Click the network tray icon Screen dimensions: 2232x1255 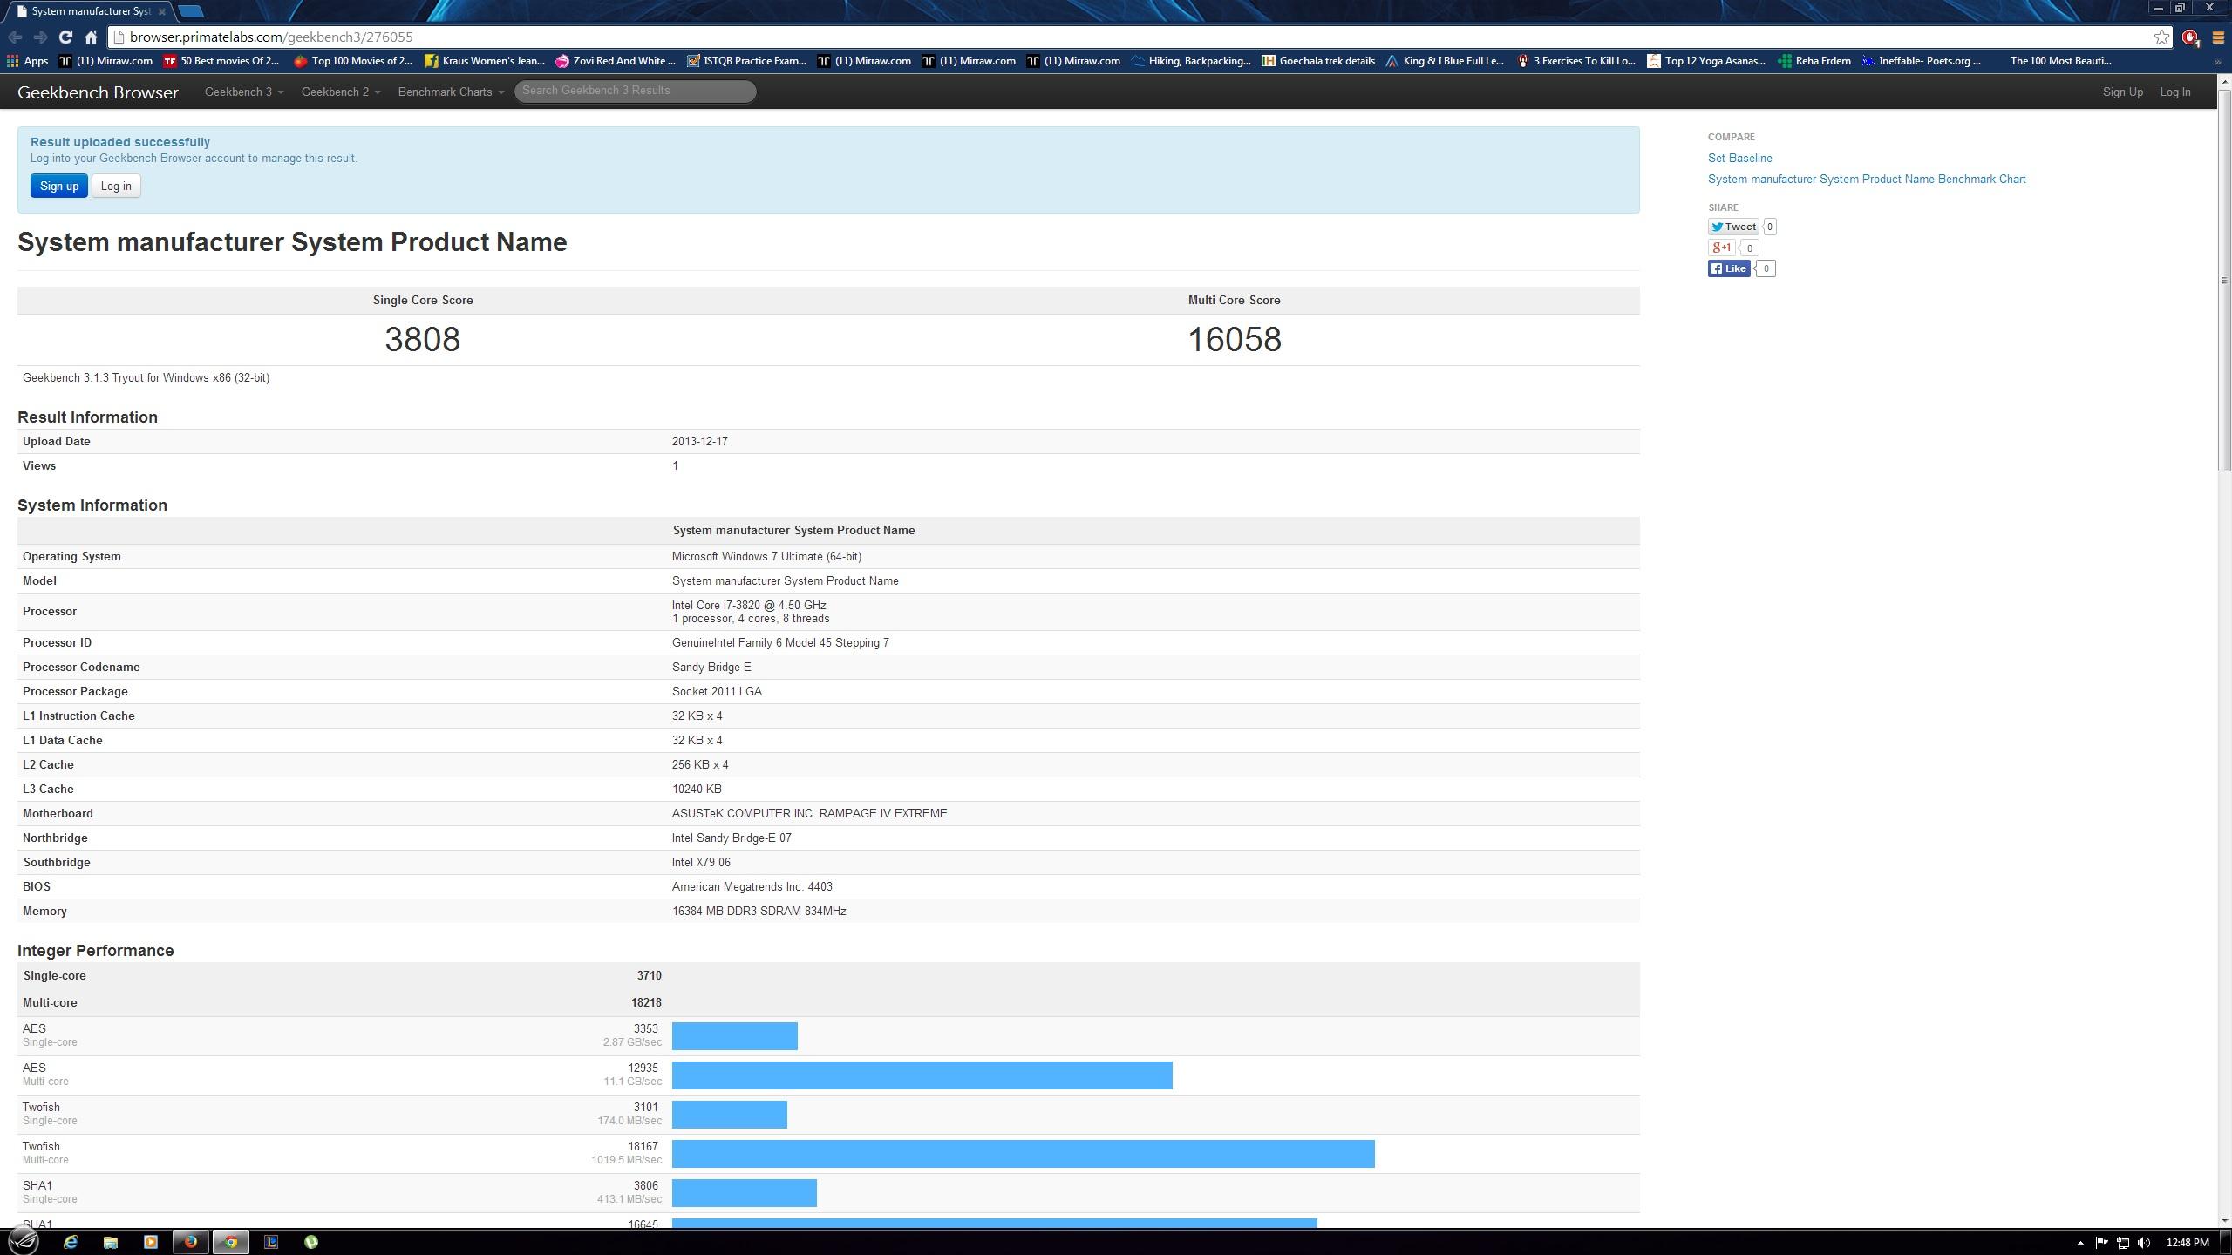[x=2124, y=1243]
